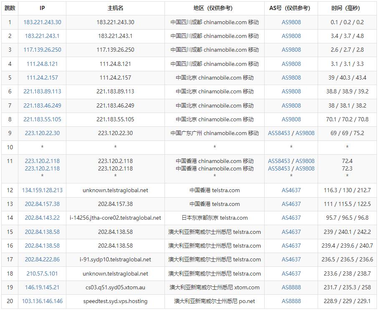Open IP link 202.84.143.22
Viewport: 379px width, 311px height.
[x=42, y=218]
